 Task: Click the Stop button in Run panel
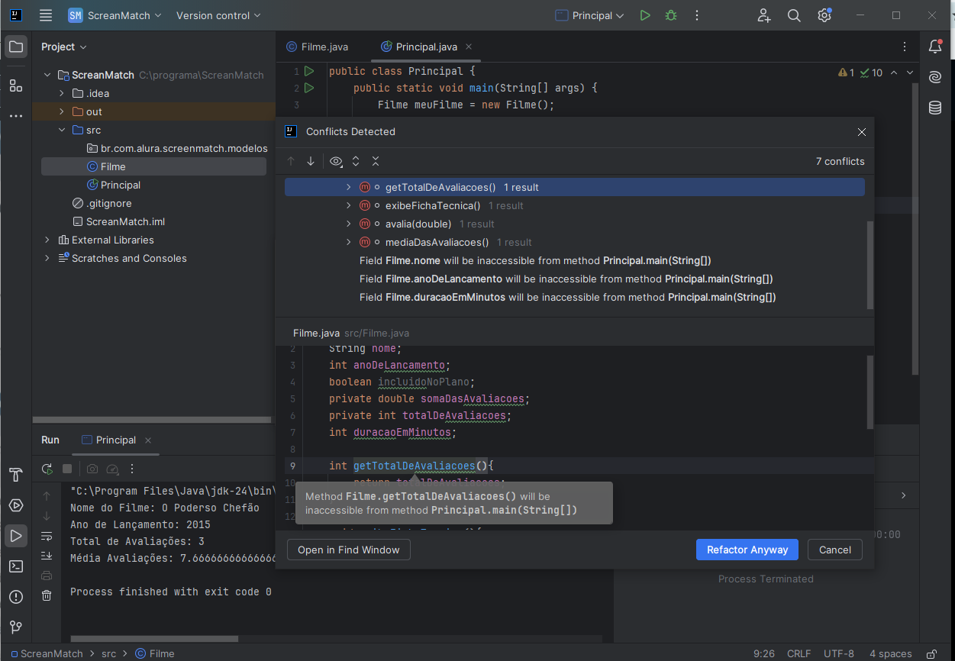point(67,469)
